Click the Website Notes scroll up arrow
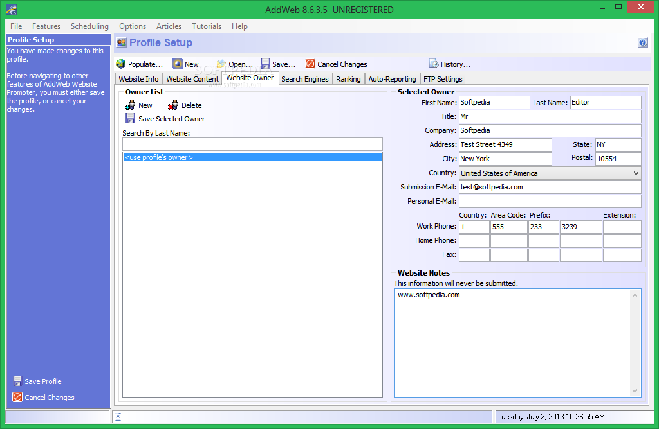Screen dimensions: 659x429 [x=635, y=295]
